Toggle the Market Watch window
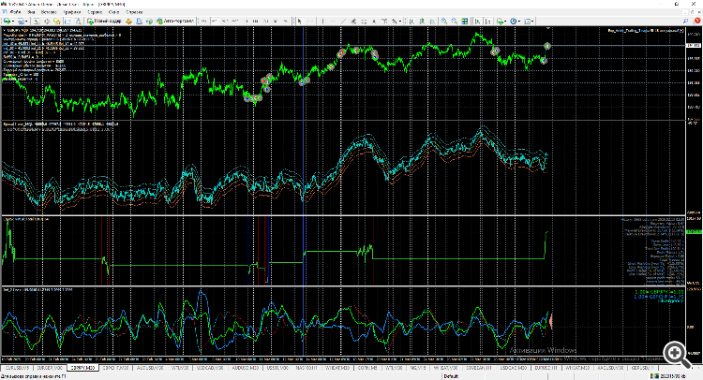The width and height of the screenshot is (703, 380). 37,21
